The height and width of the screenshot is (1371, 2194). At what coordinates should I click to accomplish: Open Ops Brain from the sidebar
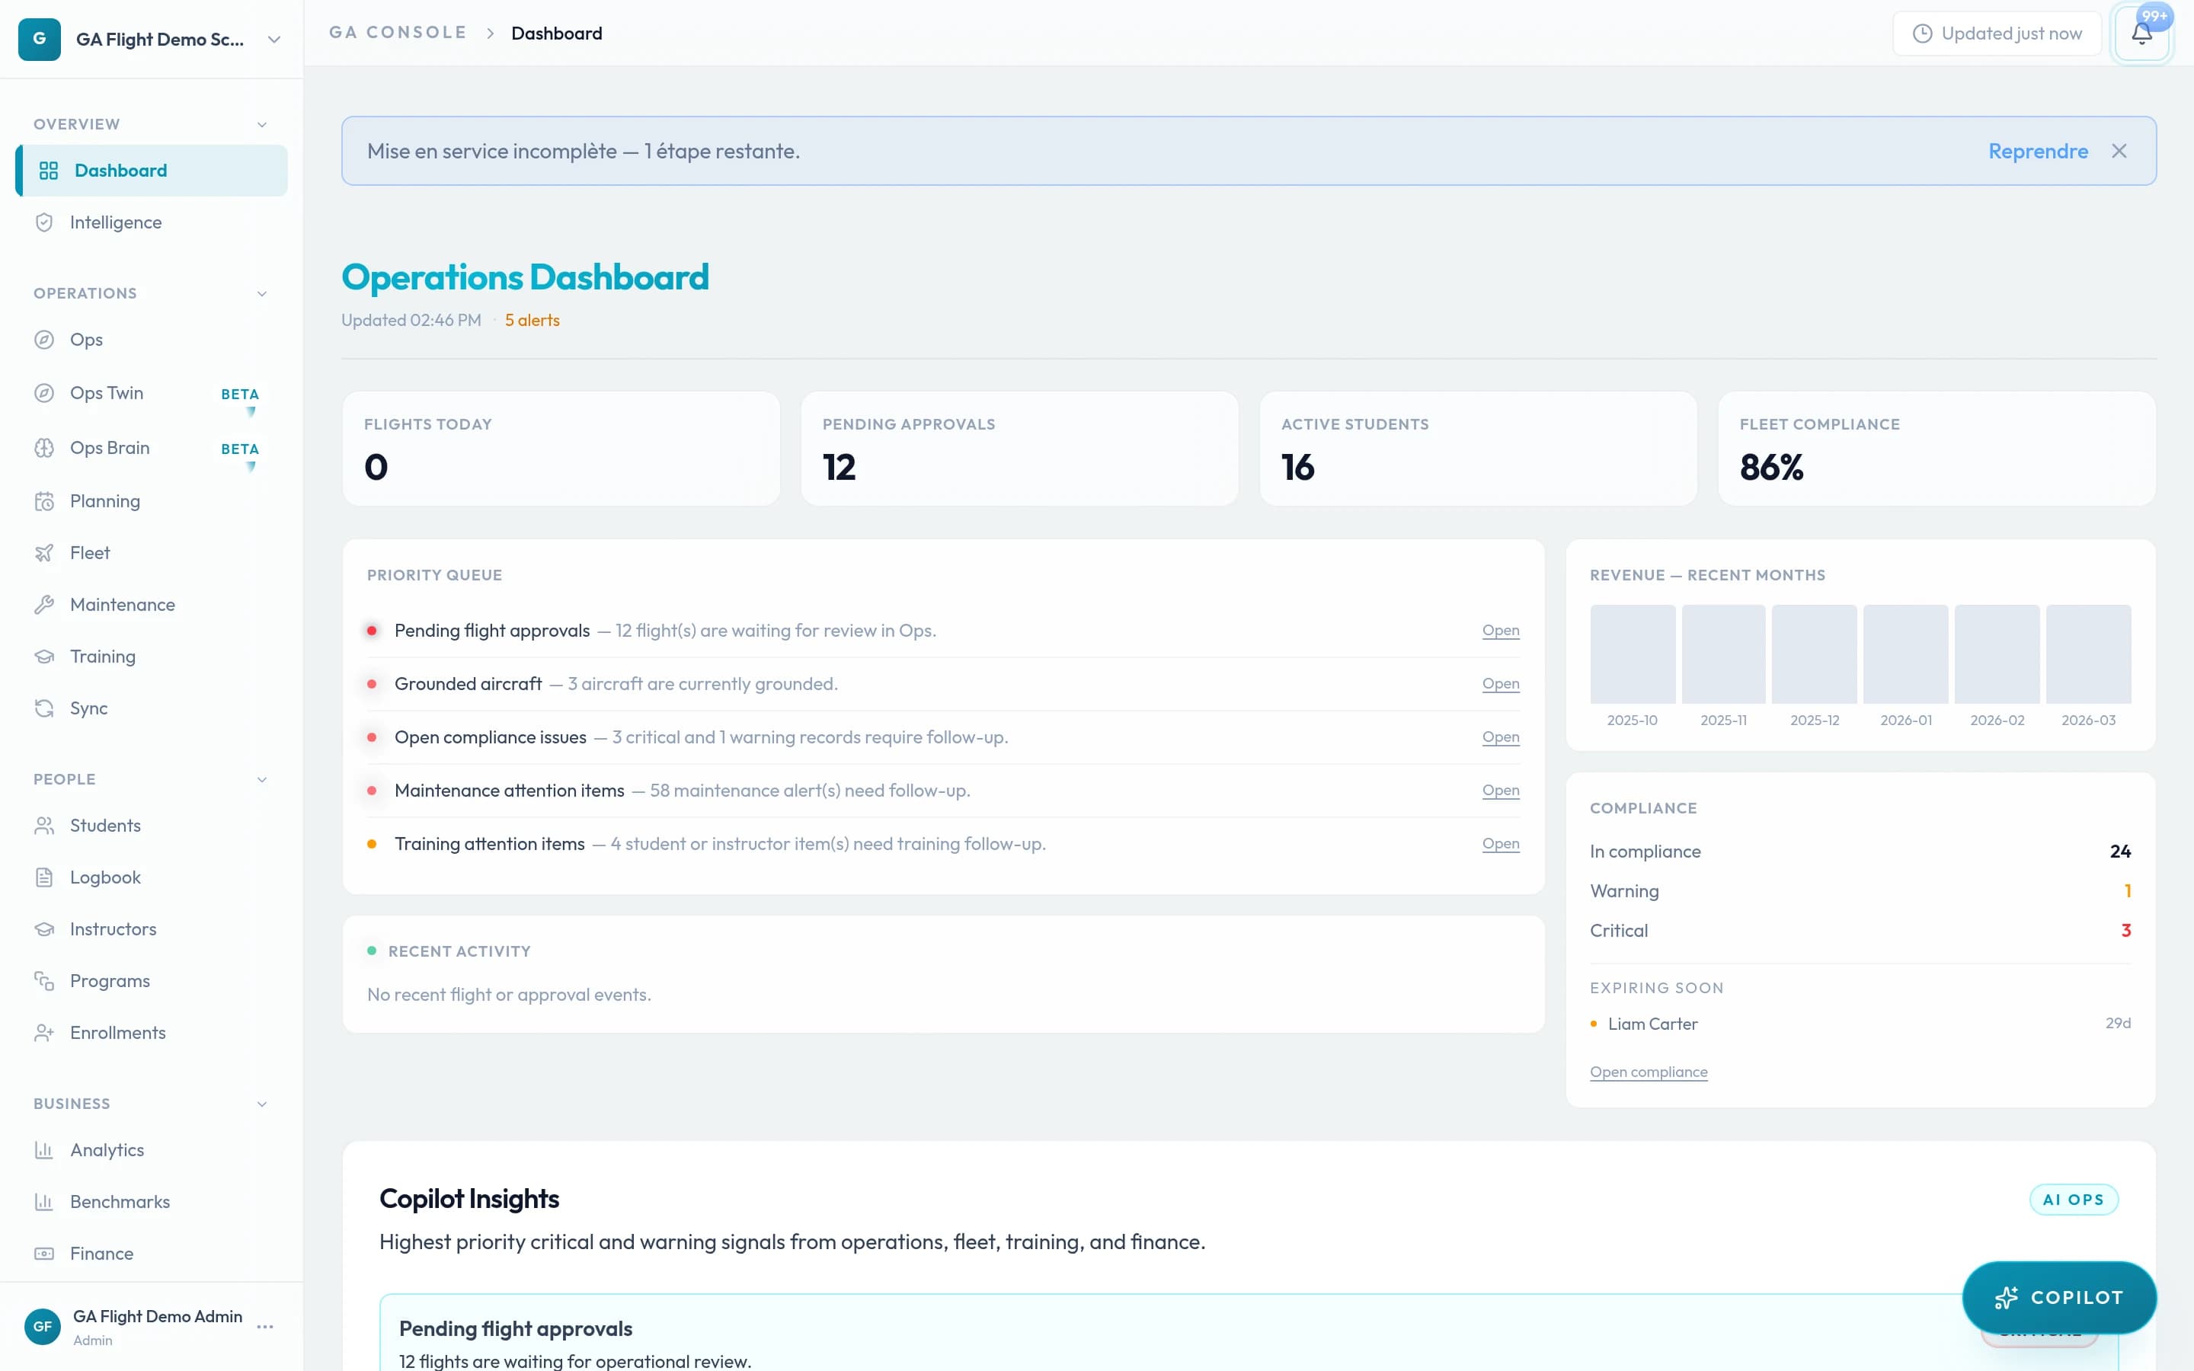pyautogui.click(x=110, y=448)
